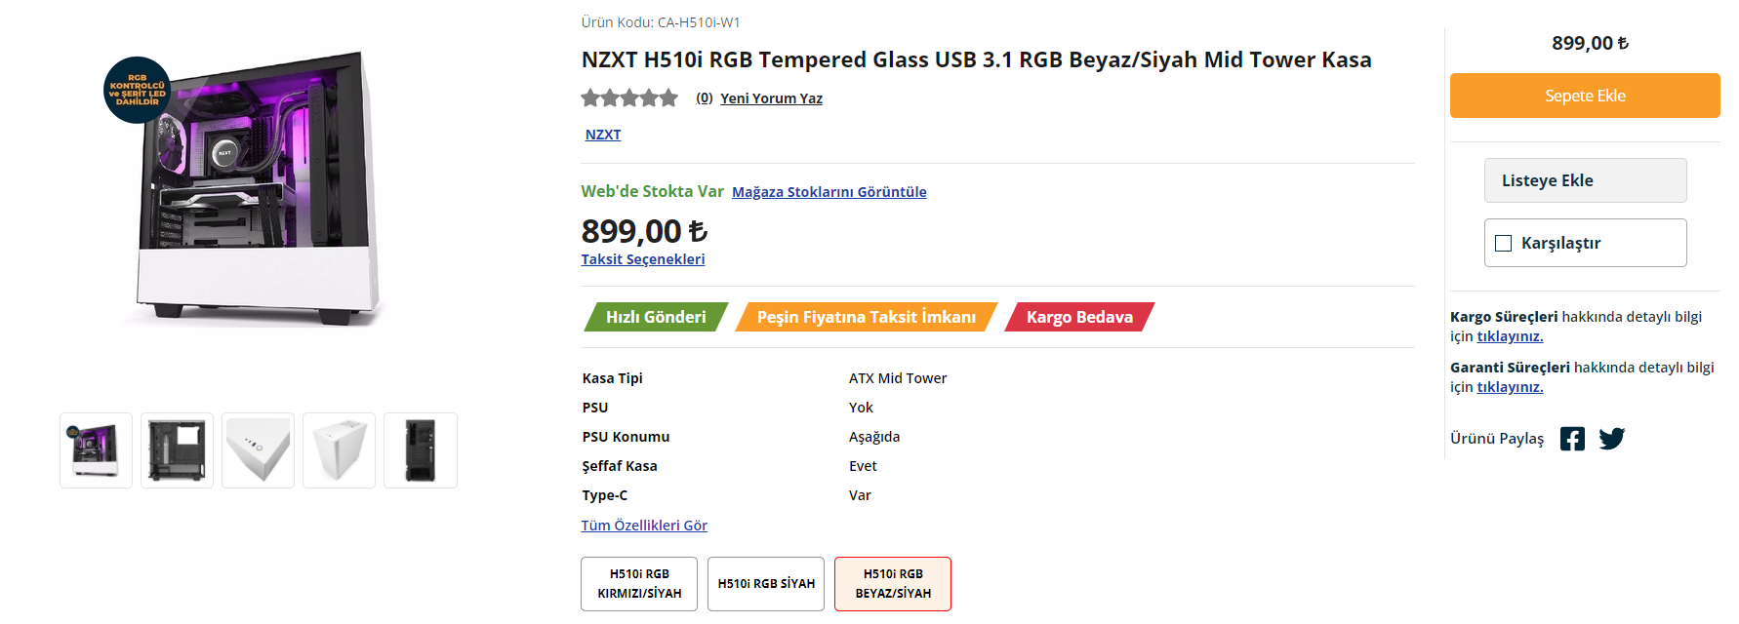This screenshot has width=1739, height=624.
Task: Open Taksit Seçenekleri installment options
Action: (x=642, y=259)
